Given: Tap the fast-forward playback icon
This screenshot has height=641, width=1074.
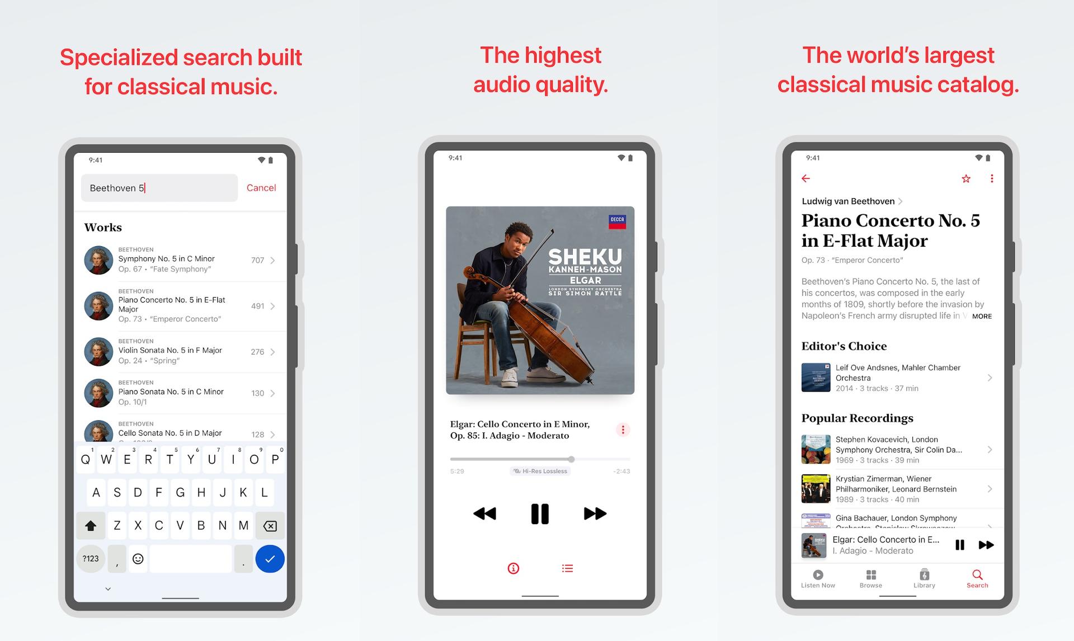Looking at the screenshot, I should click(595, 511).
